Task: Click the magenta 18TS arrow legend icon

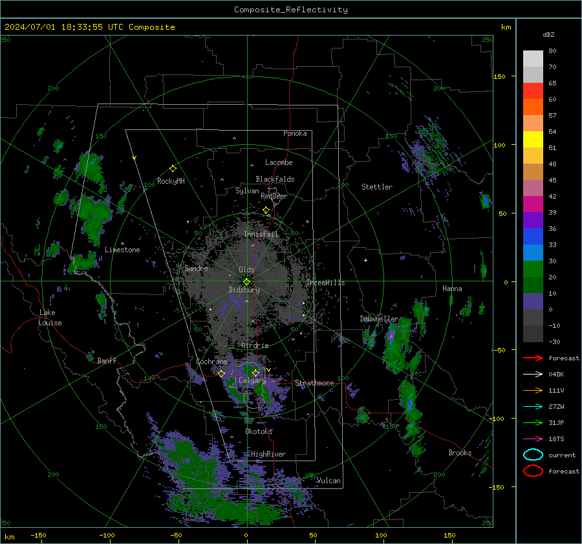Action: pos(533,439)
